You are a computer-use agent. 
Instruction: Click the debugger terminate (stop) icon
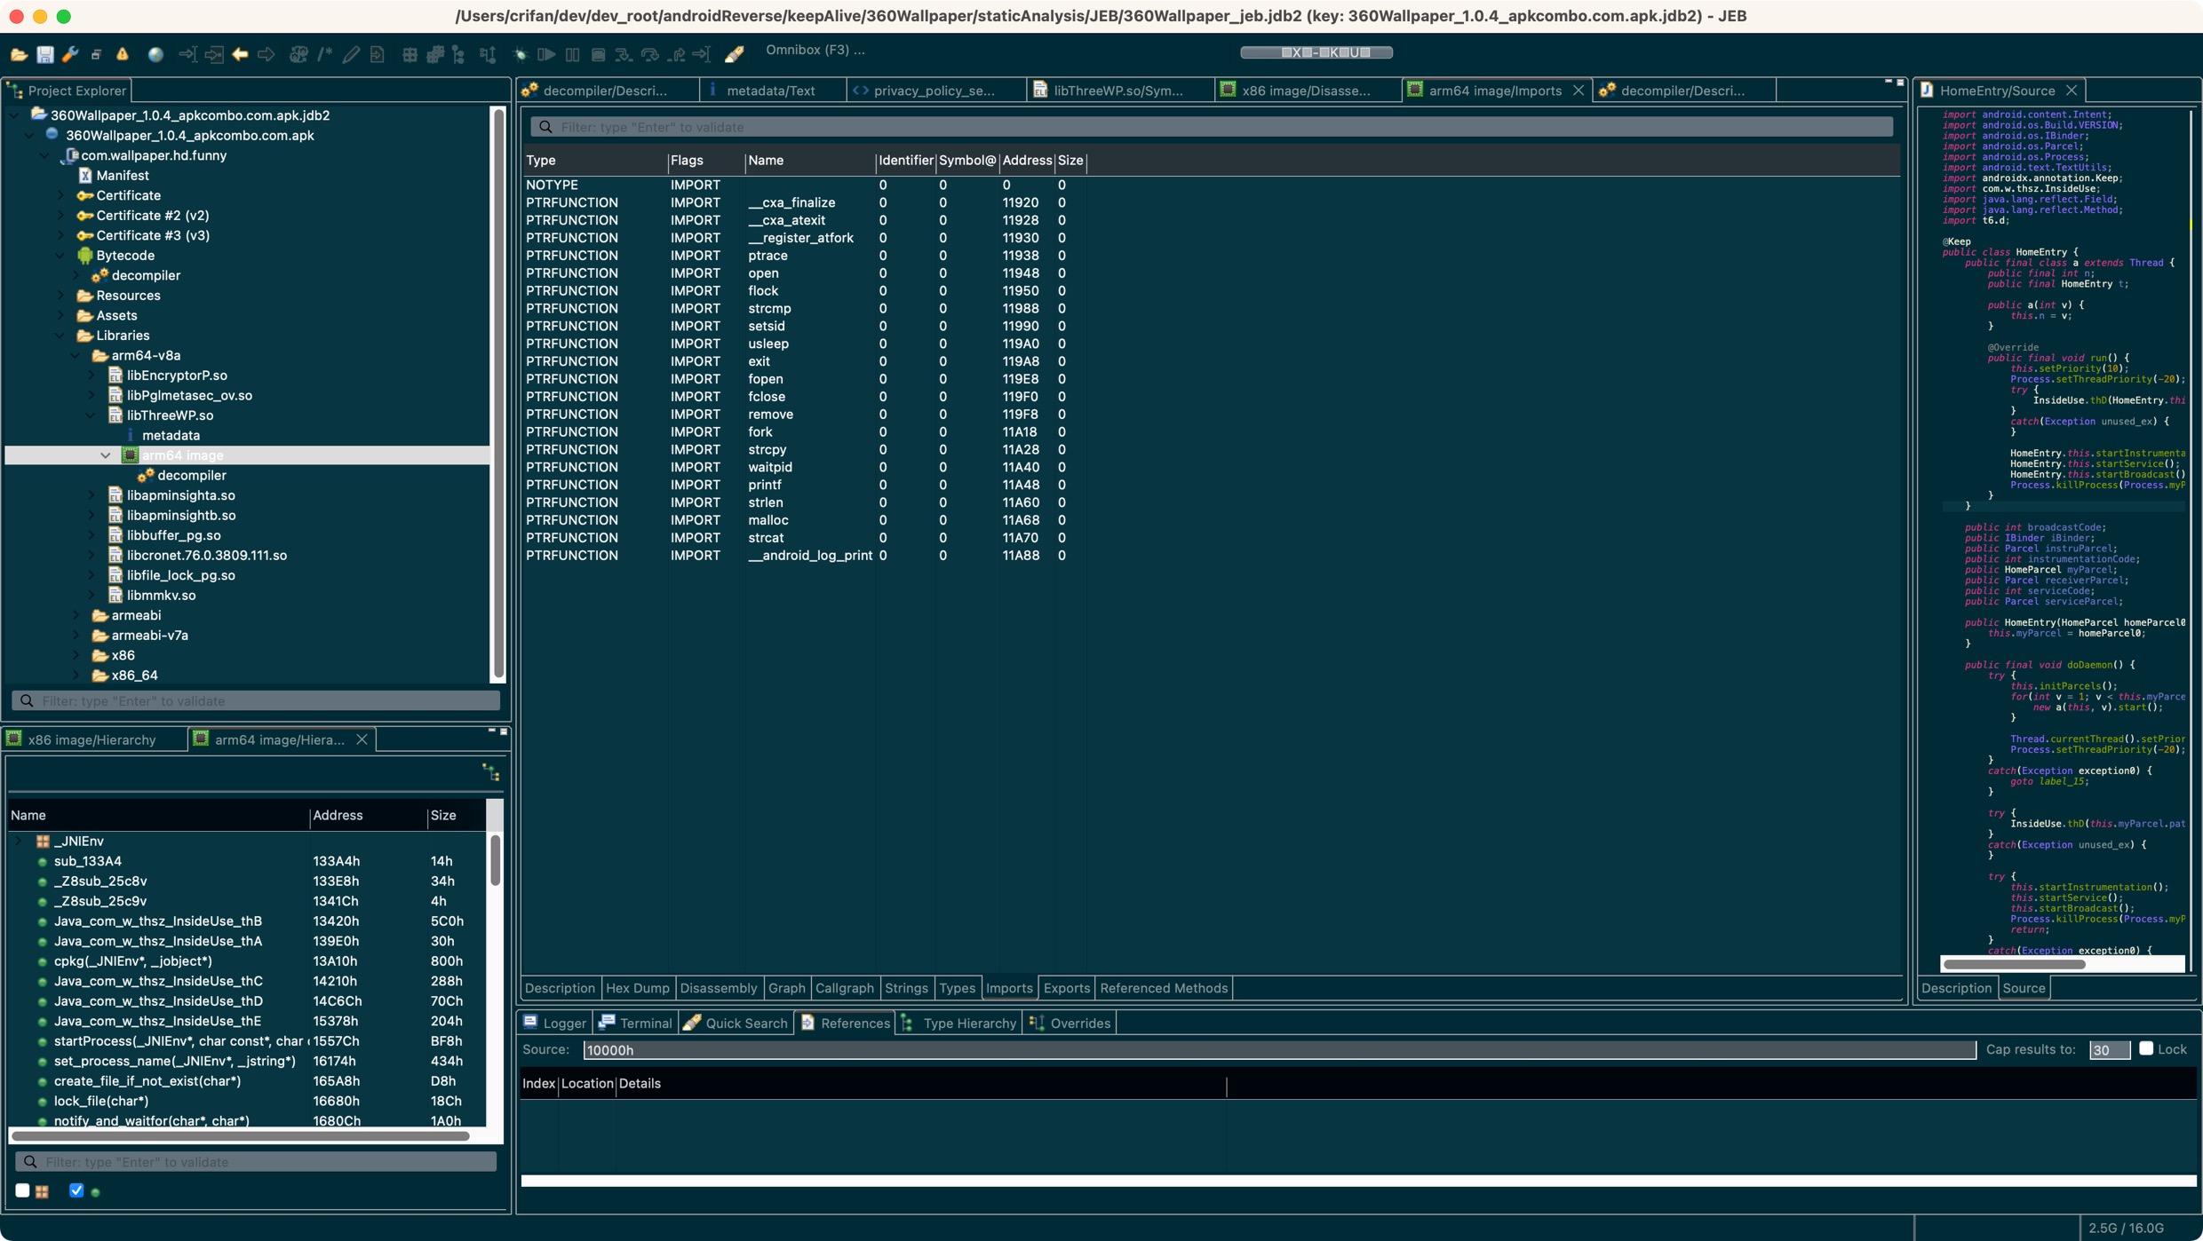[x=599, y=55]
